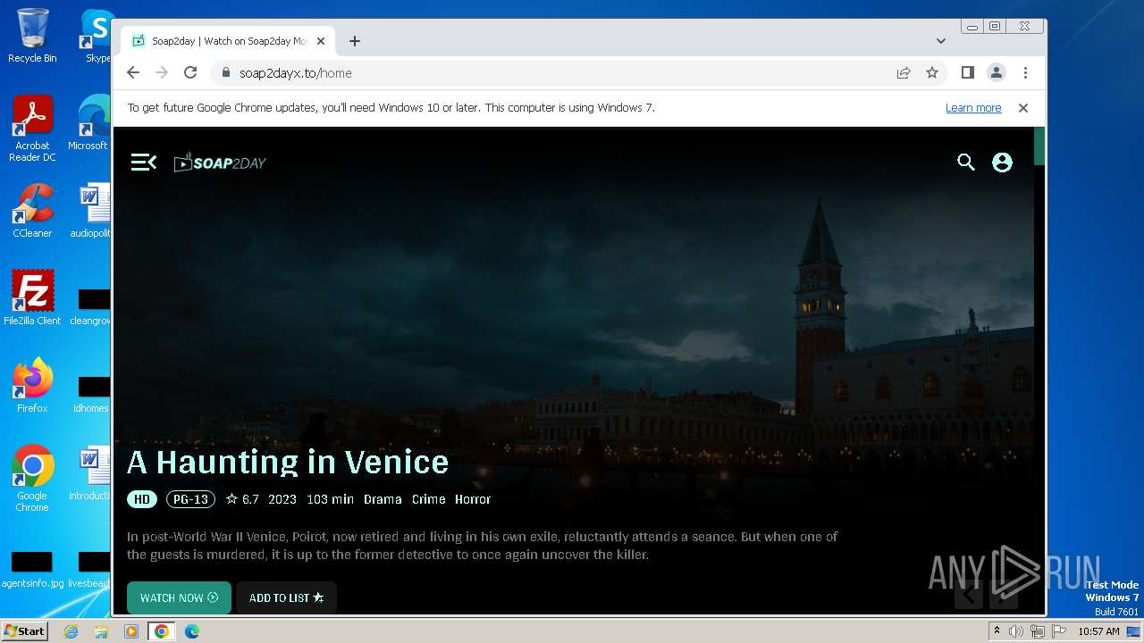The image size is (1144, 643).
Task: Open a new tab with the plus button
Action: 355,41
